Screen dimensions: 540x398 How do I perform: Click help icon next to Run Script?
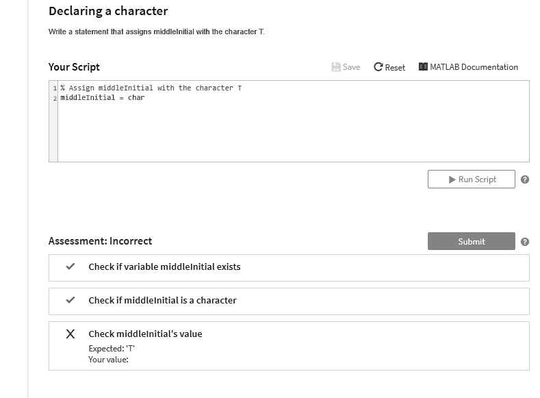(x=524, y=179)
